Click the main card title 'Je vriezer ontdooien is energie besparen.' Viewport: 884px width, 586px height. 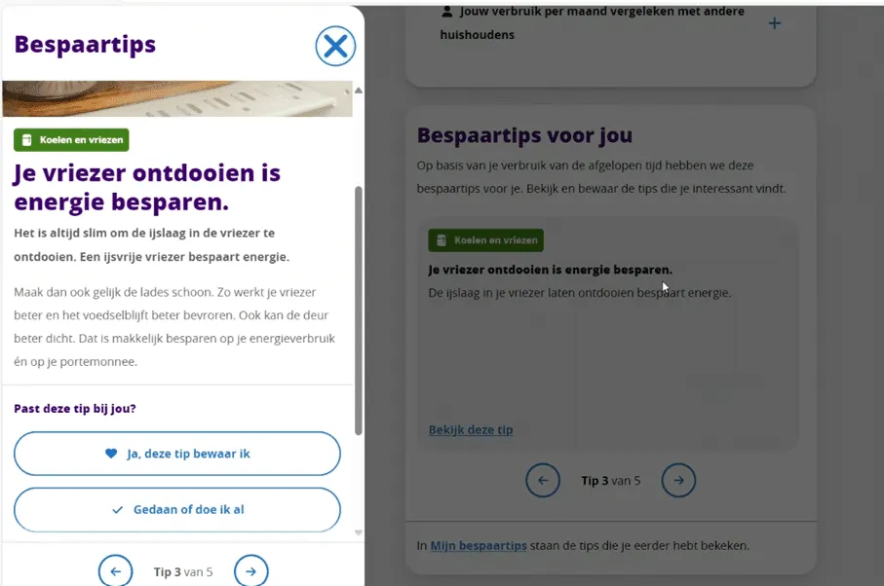pos(551,270)
